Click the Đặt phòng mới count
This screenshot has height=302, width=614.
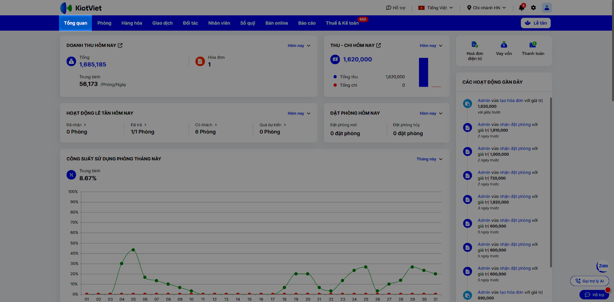(345, 133)
